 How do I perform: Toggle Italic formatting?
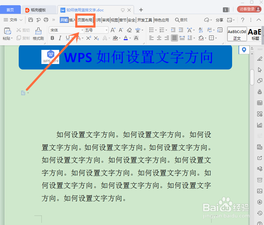pos(60,38)
